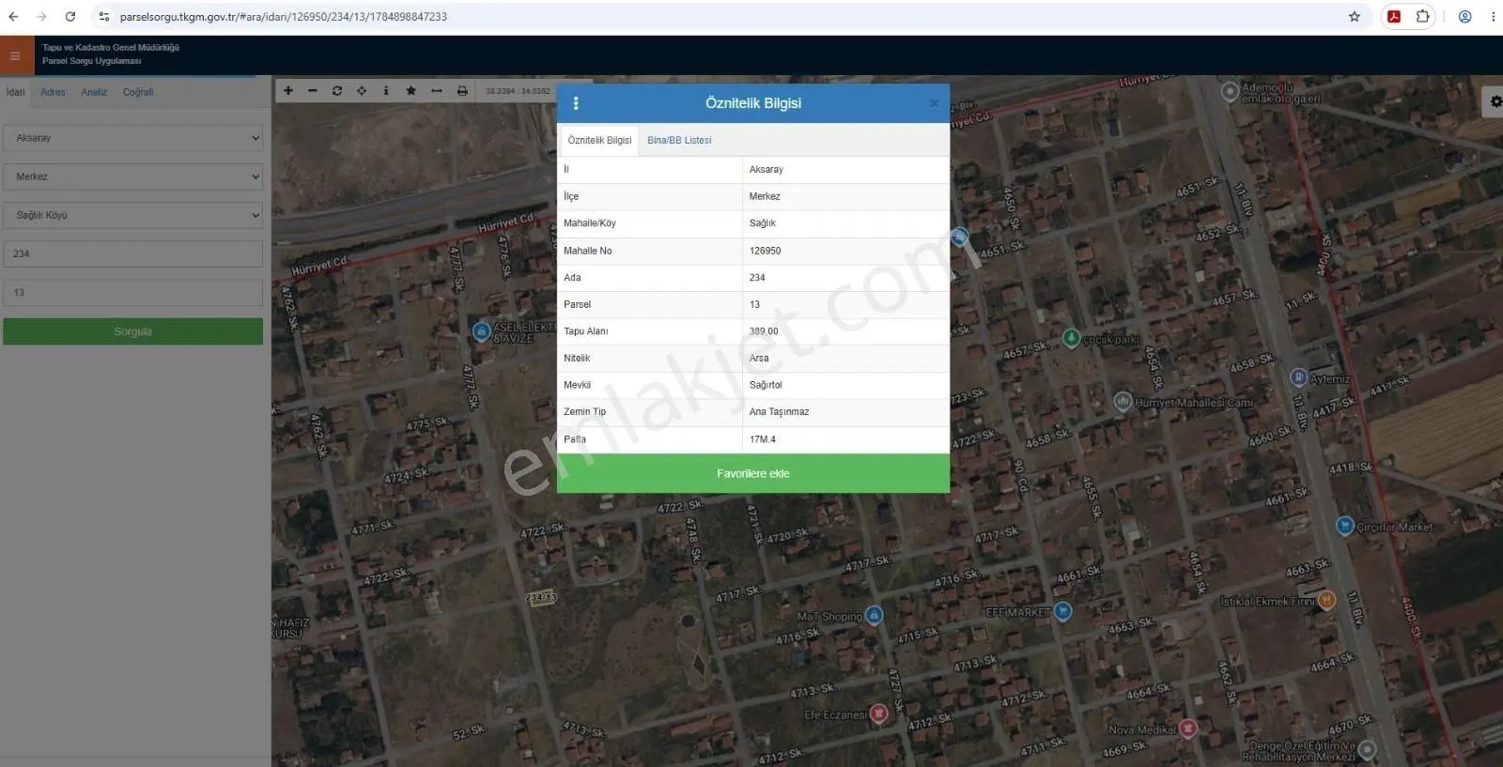This screenshot has width=1503, height=767.
Task: Click Çırçırlar Market map pin
Action: (1344, 526)
